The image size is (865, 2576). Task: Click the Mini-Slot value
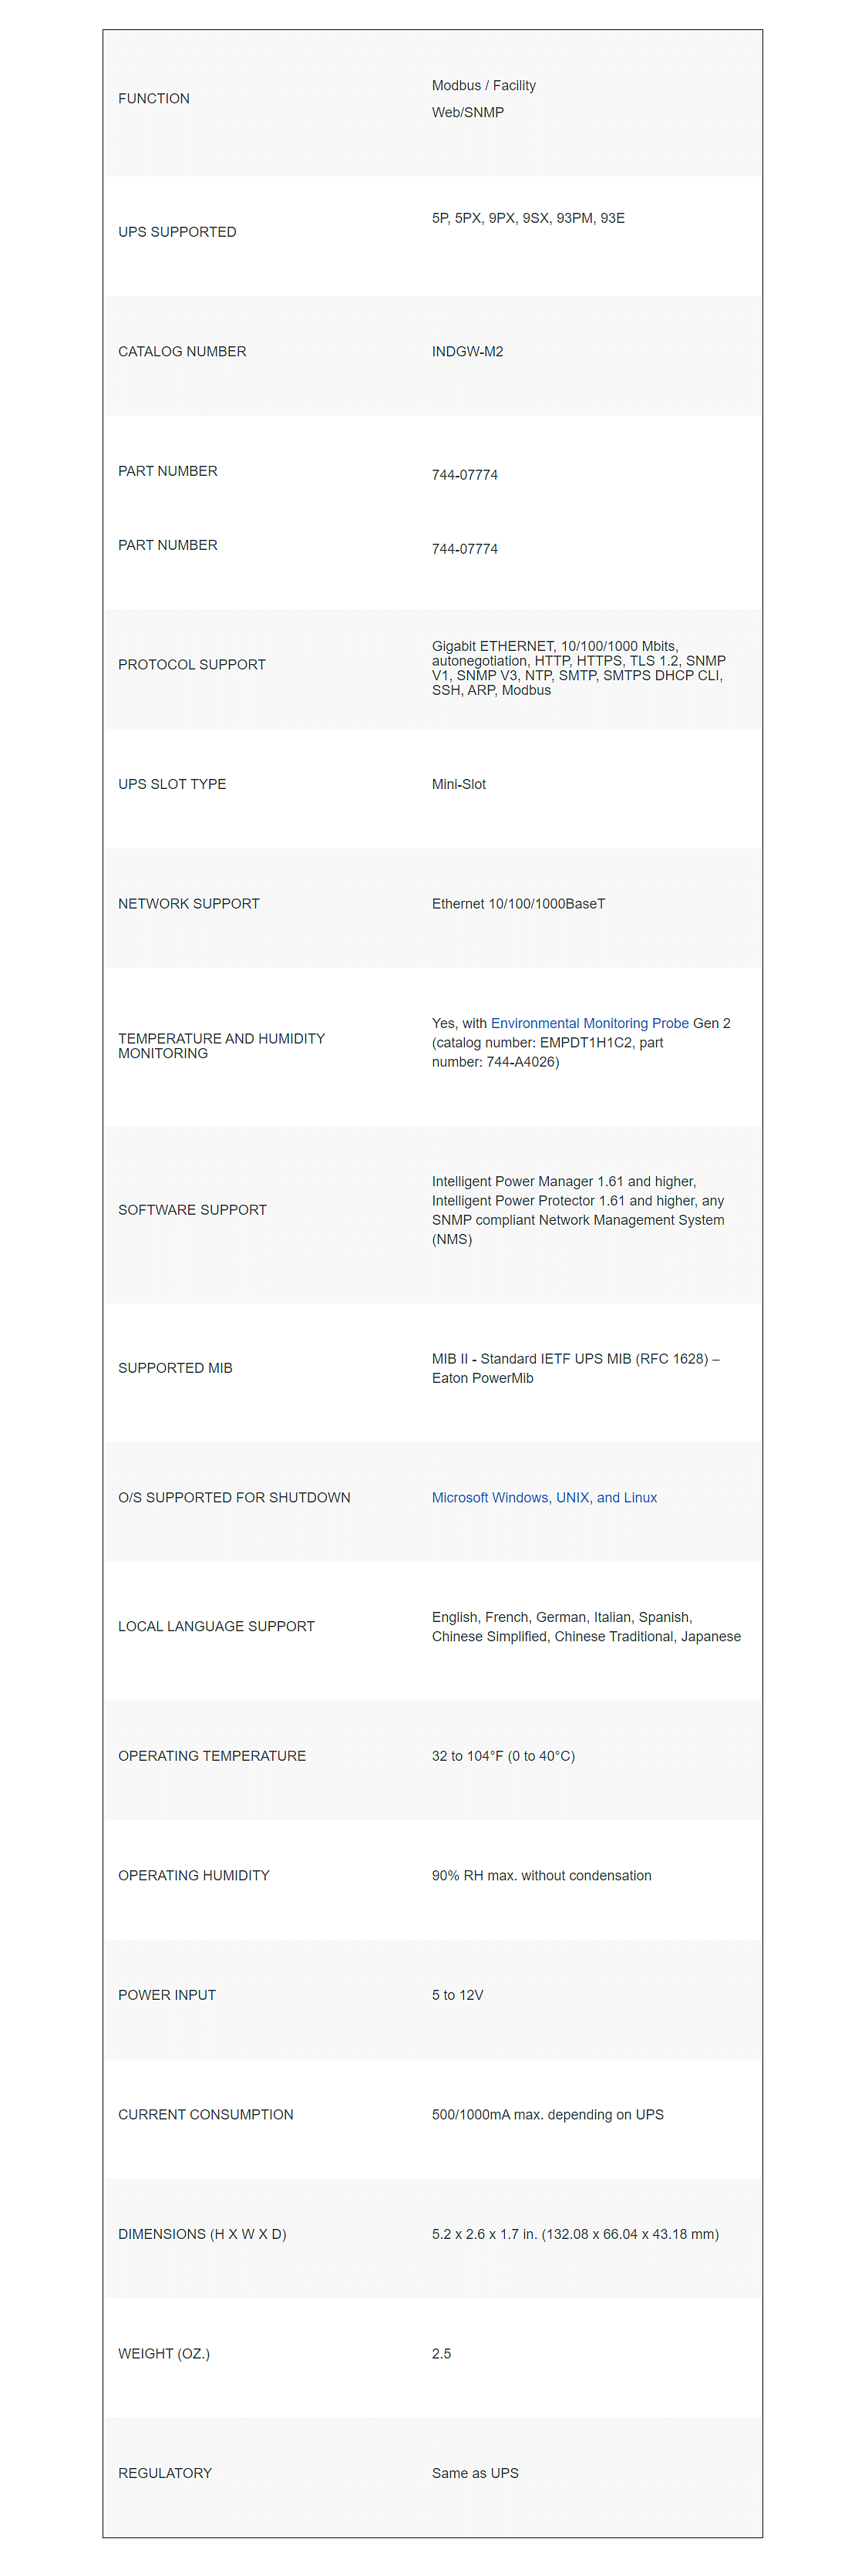459,784
